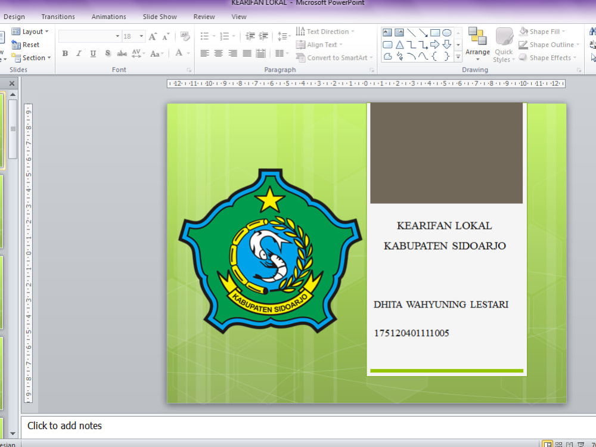The image size is (596, 447).
Task: Toggle Italic formatting
Action: [79, 54]
